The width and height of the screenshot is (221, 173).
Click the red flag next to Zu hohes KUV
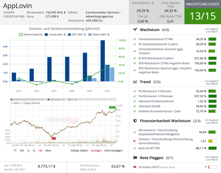[x=135, y=167]
